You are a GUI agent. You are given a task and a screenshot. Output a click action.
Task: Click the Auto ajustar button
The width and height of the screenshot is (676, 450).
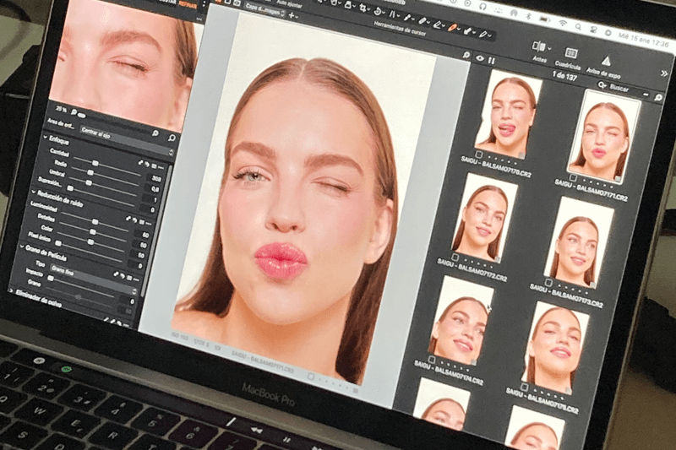289,4
